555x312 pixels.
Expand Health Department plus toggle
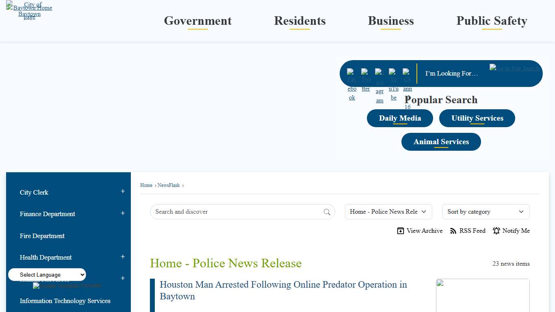(123, 257)
